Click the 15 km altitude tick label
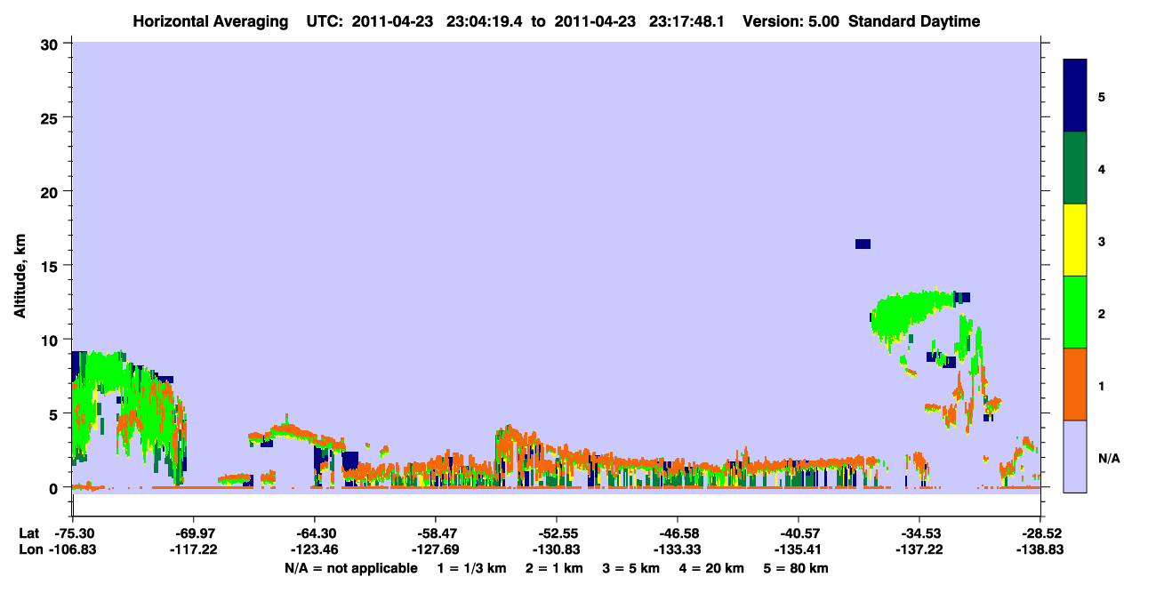Image resolution: width=1156 pixels, height=593 pixels. (x=52, y=266)
